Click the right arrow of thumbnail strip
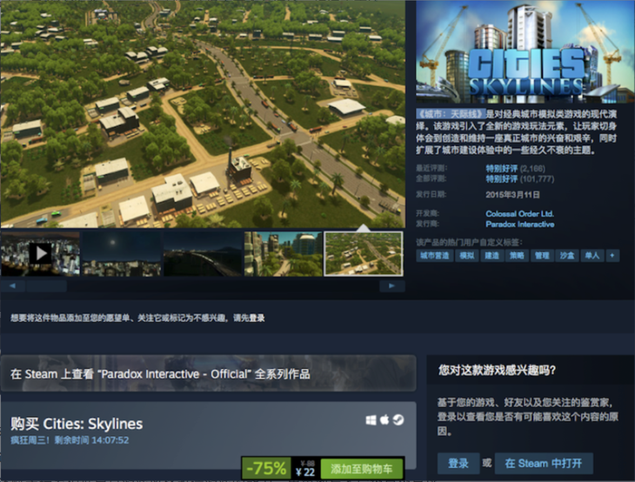The height and width of the screenshot is (482, 635). click(x=392, y=286)
